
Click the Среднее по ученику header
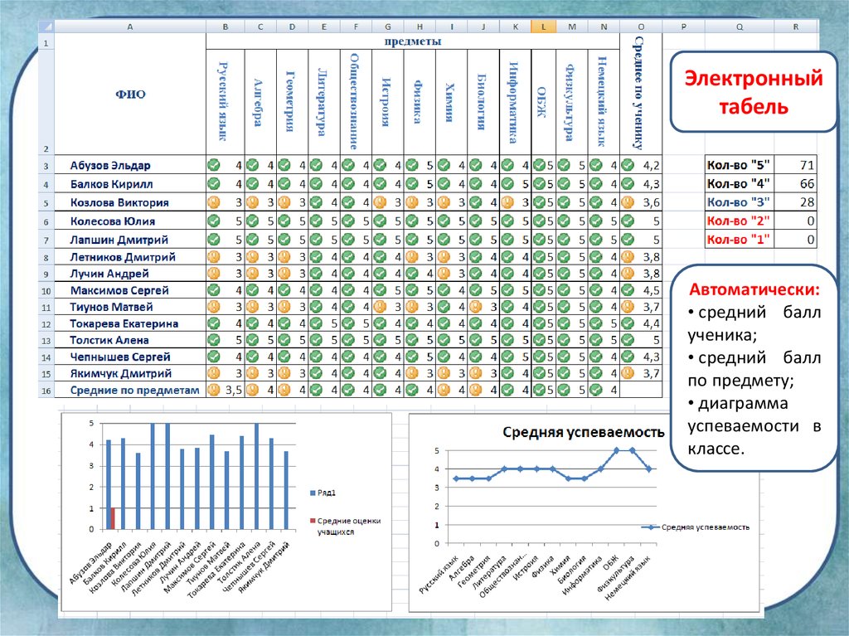[x=641, y=95]
